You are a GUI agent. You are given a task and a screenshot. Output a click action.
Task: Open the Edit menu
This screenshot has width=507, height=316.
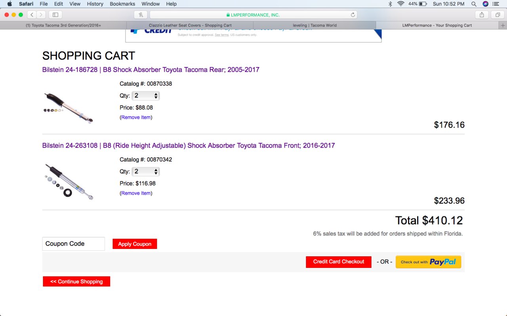(59, 4)
